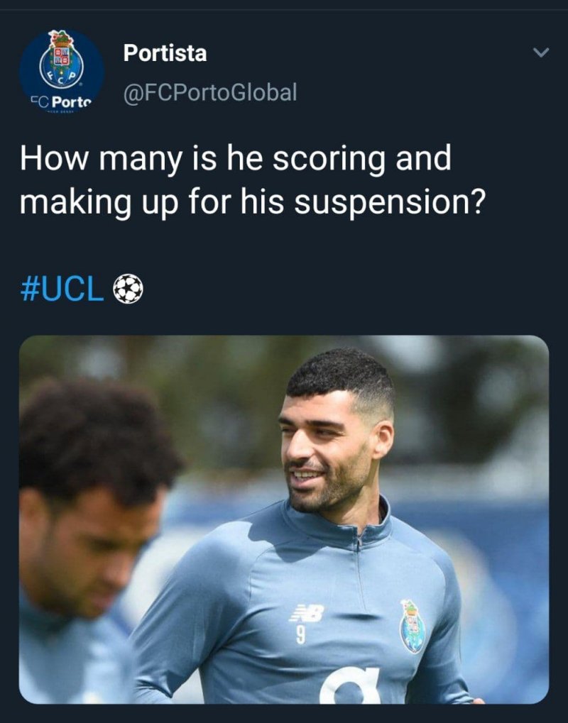Click the FC Porto crest on the training top
Image resolution: width=568 pixels, height=723 pixels.
click(412, 625)
